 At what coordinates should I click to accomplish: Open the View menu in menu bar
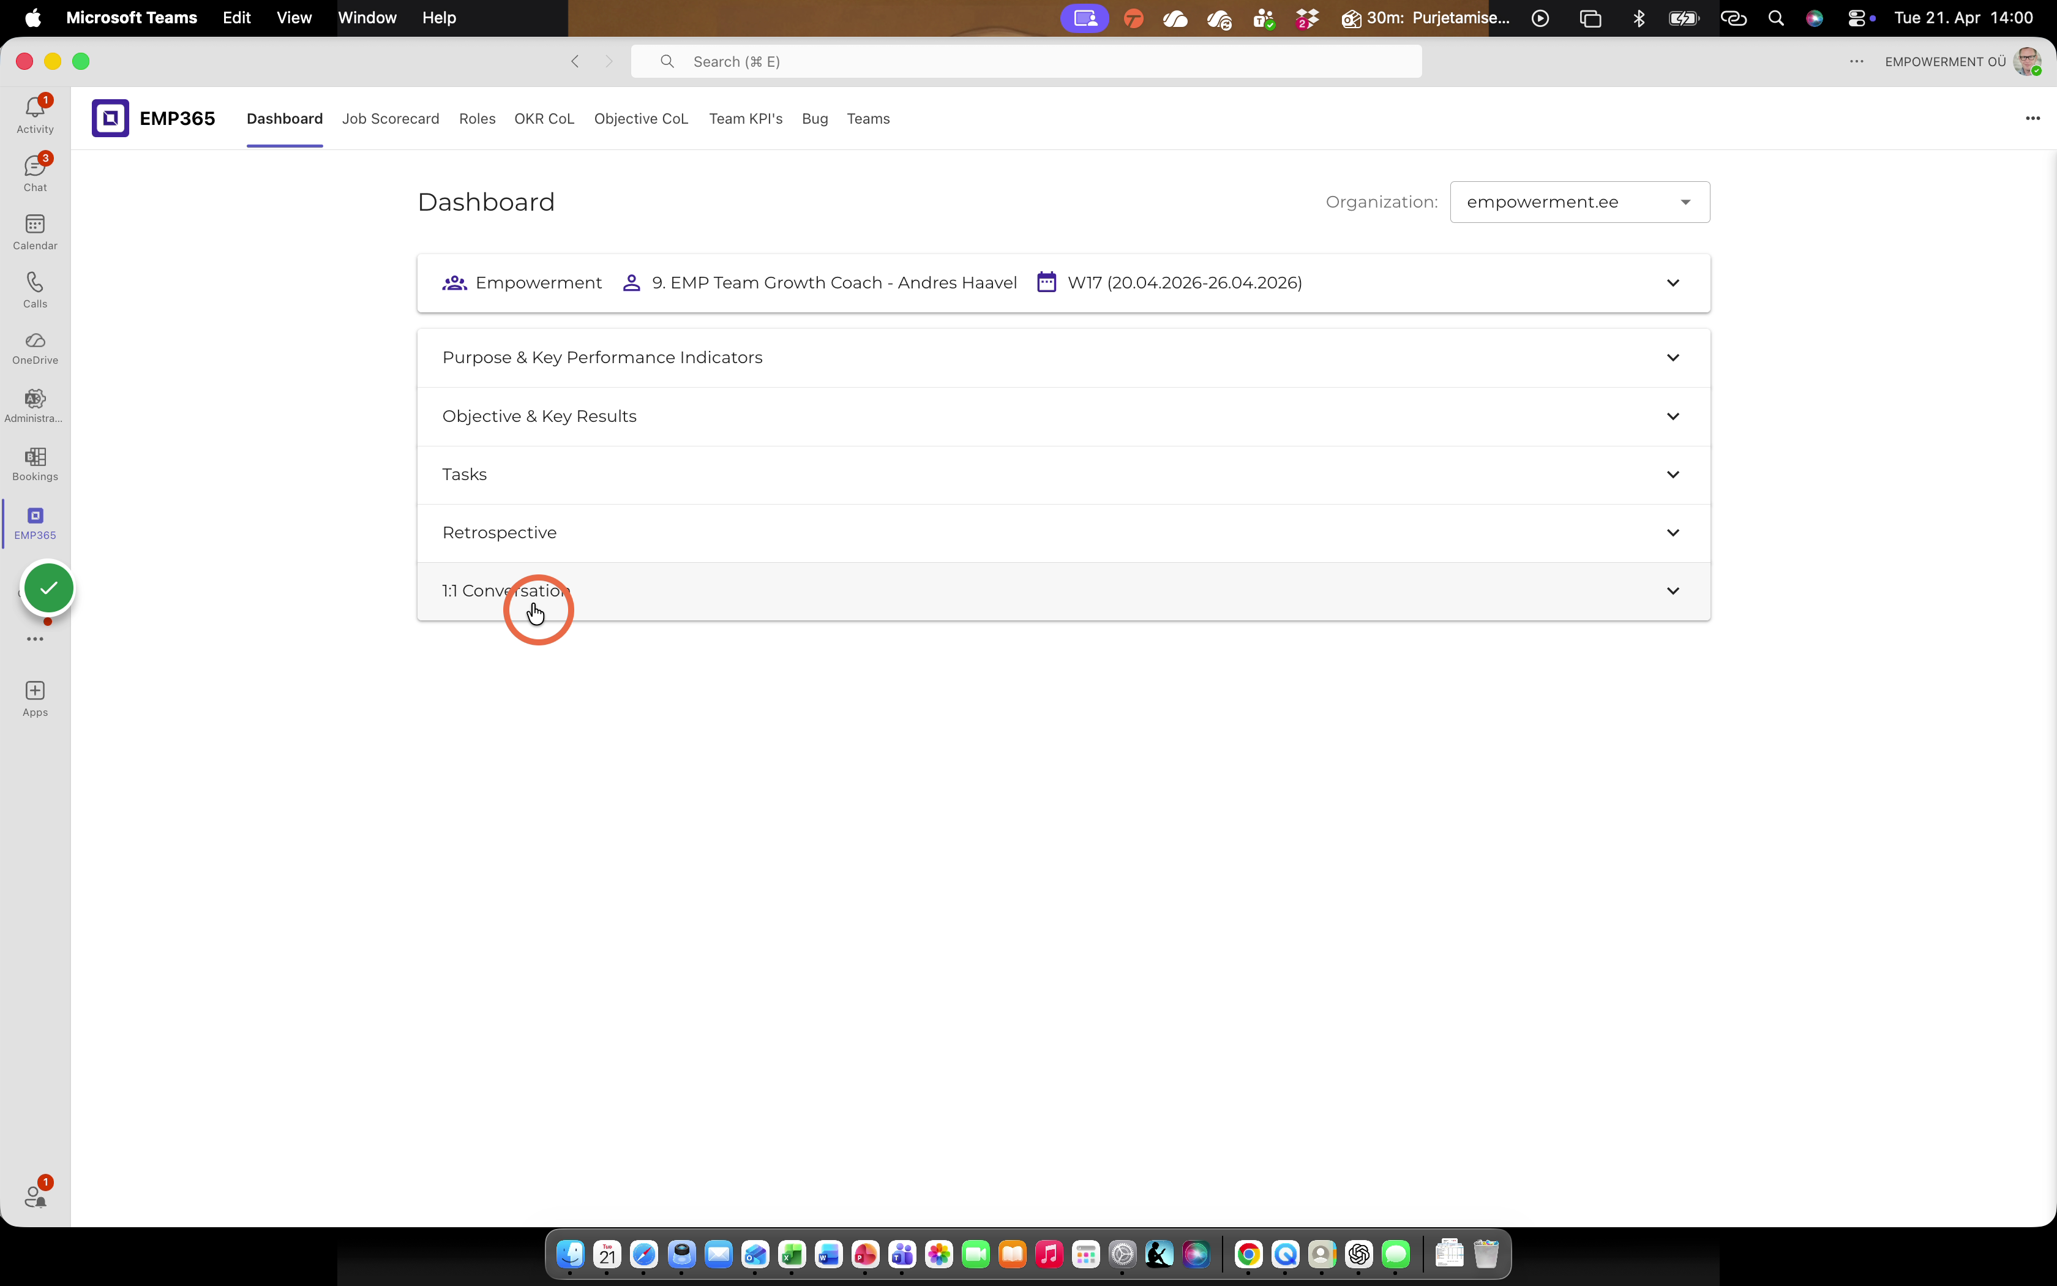tap(294, 18)
